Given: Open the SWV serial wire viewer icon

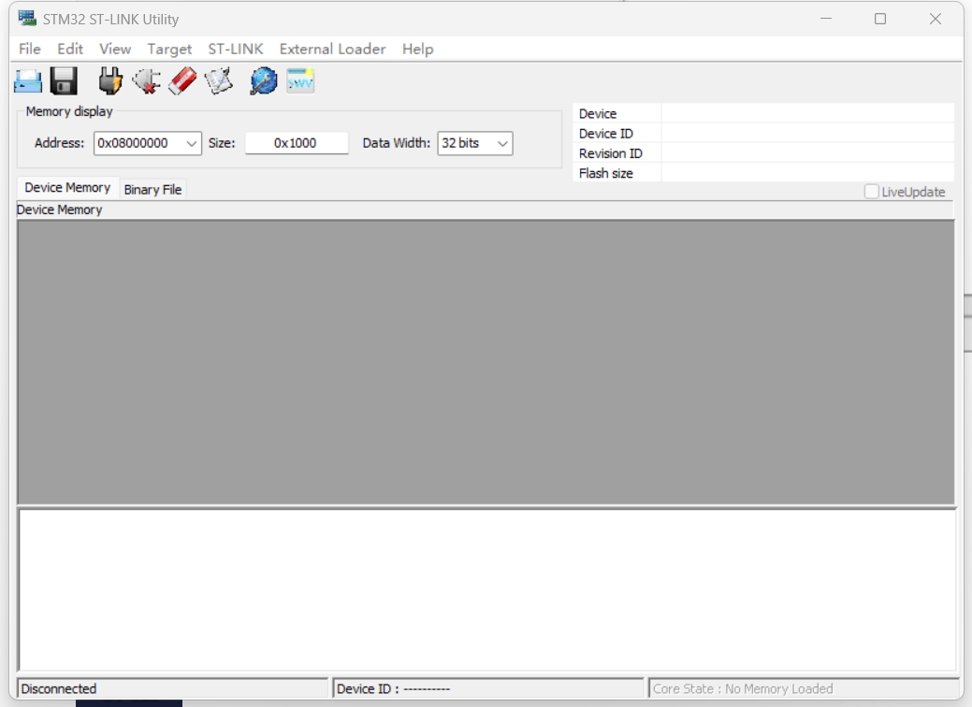Looking at the screenshot, I should click(300, 80).
